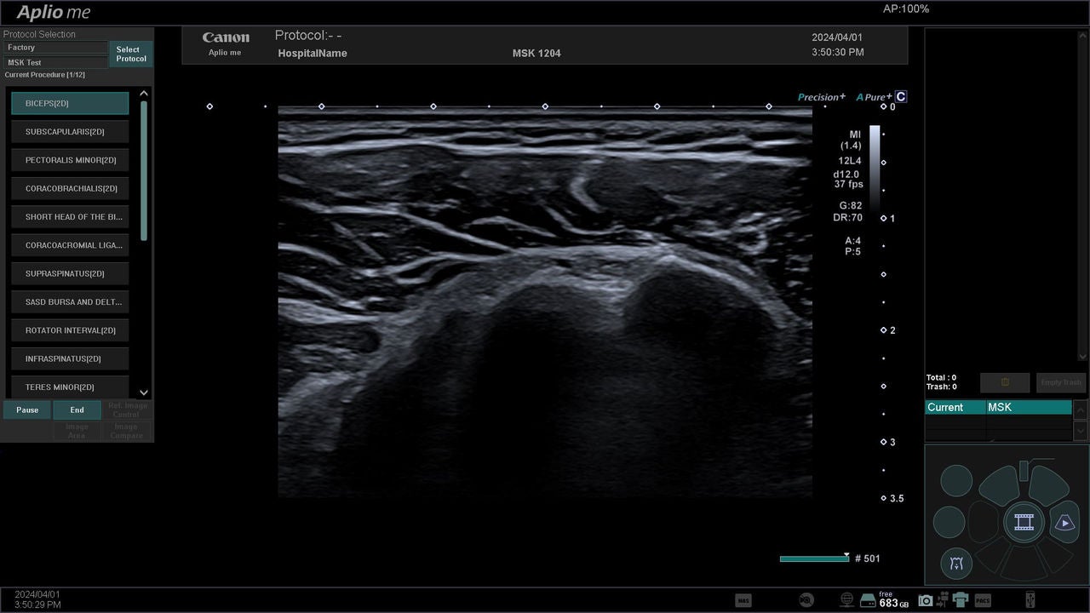Image resolution: width=1090 pixels, height=613 pixels.
Task: Click the hard drive free space icon
Action: click(868, 600)
